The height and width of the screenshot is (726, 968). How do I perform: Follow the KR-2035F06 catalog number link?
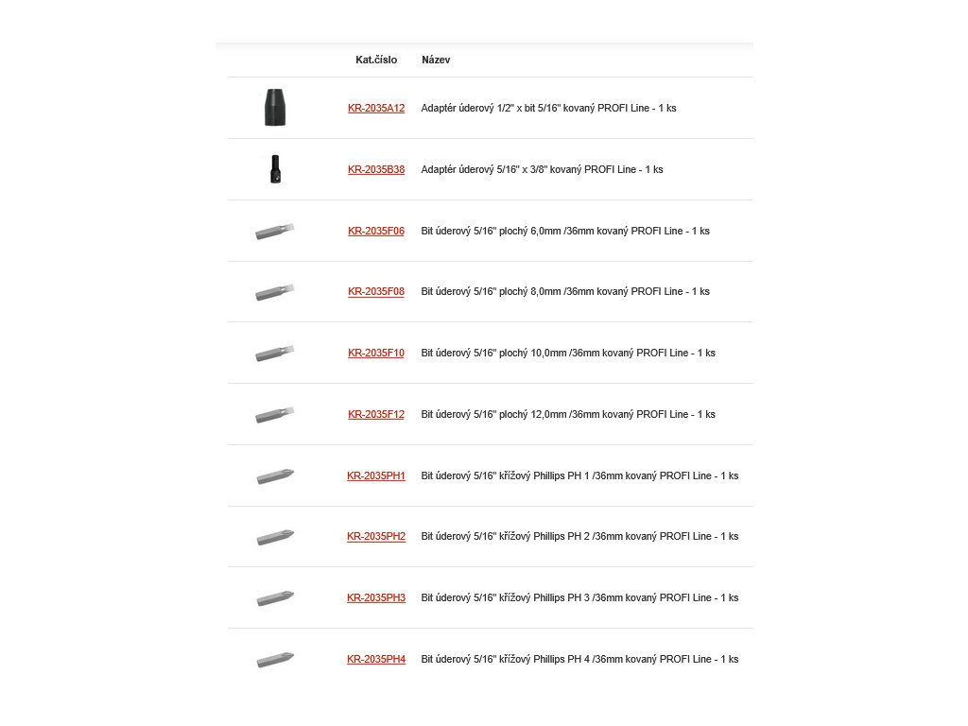(376, 232)
